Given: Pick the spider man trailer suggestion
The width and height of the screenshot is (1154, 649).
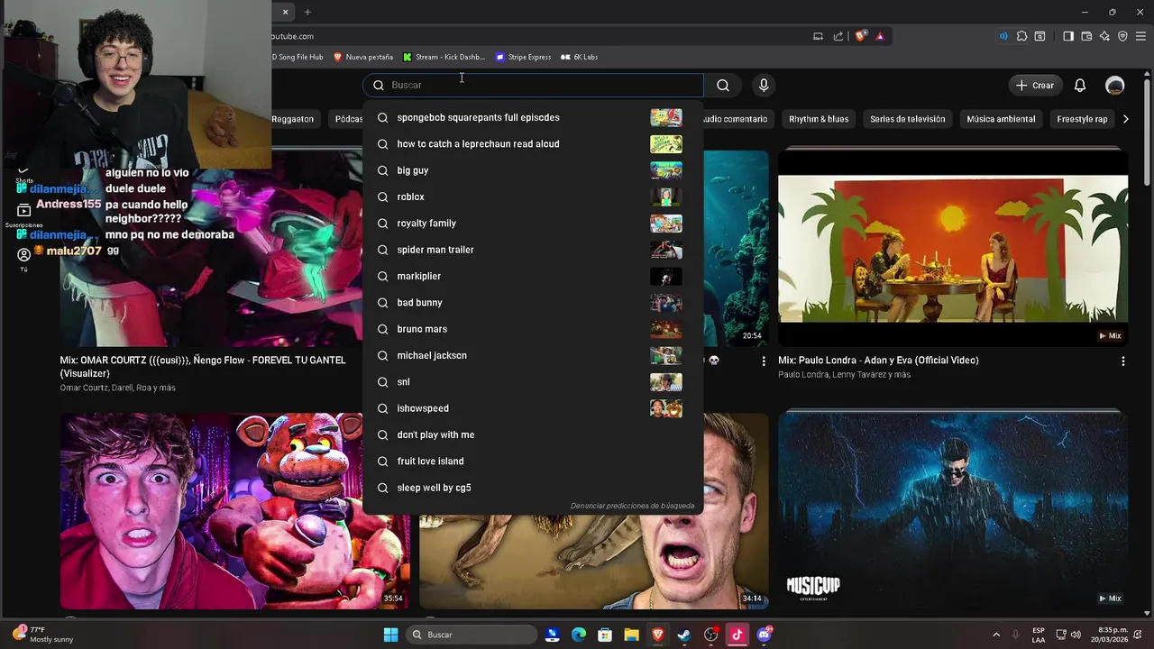Looking at the screenshot, I should (532, 250).
